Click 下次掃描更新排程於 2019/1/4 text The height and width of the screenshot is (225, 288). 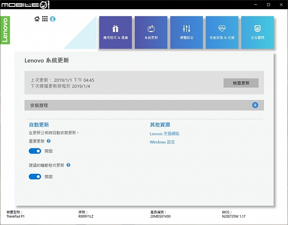click(x=60, y=86)
